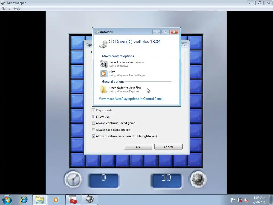Click the red toolbox taskbar icon
The height and width of the screenshot is (205, 273).
pos(73,200)
